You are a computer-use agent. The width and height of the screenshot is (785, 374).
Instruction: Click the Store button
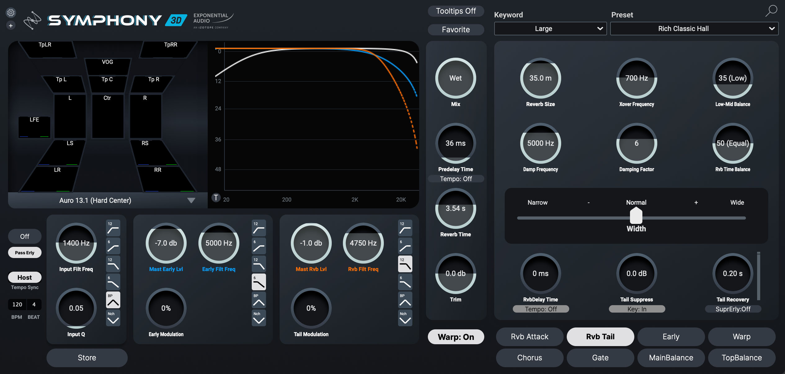coord(87,358)
